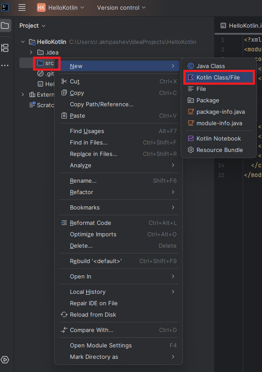This screenshot has width=262, height=372.
Task: Open the Version control dropdown
Action: pos(121,7)
